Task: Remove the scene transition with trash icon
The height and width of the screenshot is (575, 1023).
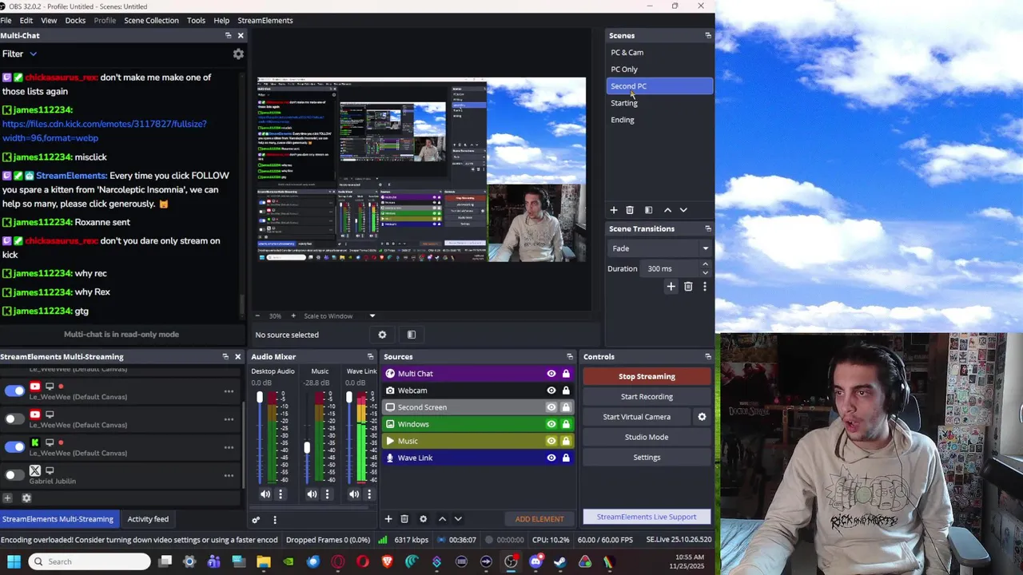Action: click(x=688, y=287)
